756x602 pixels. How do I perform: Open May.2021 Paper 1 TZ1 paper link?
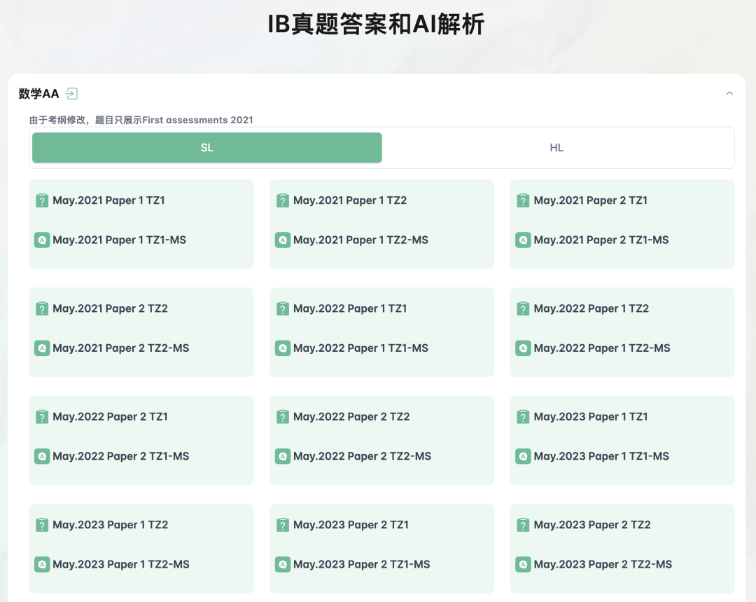point(109,200)
